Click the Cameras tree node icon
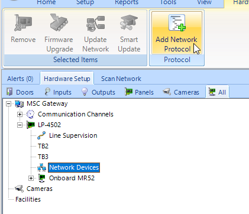The width and height of the screenshot is (249, 214). pos(20,189)
